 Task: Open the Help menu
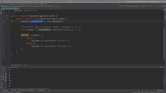point(46,4)
